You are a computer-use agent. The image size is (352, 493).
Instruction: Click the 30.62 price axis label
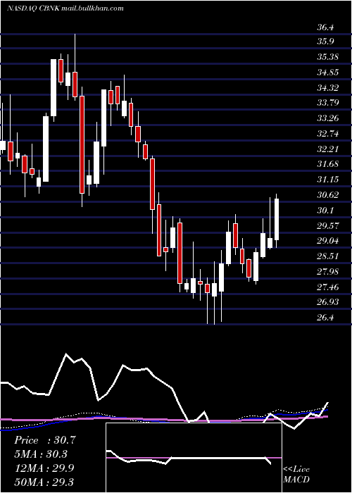point(327,194)
